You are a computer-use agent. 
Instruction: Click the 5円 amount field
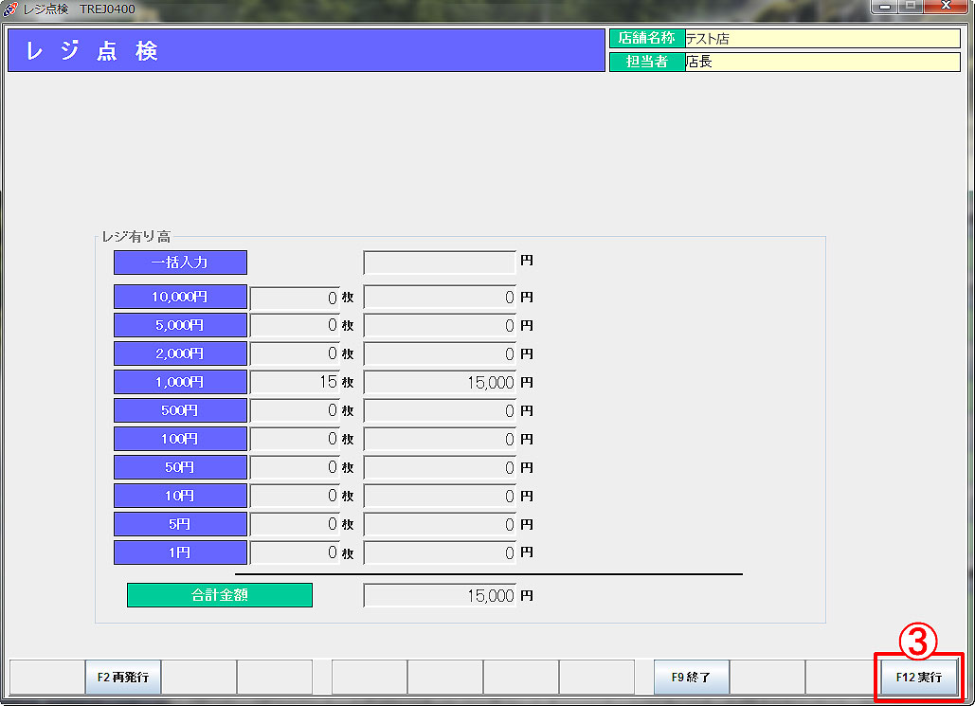[440, 524]
